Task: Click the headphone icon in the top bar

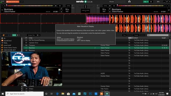Action: click(129, 2)
